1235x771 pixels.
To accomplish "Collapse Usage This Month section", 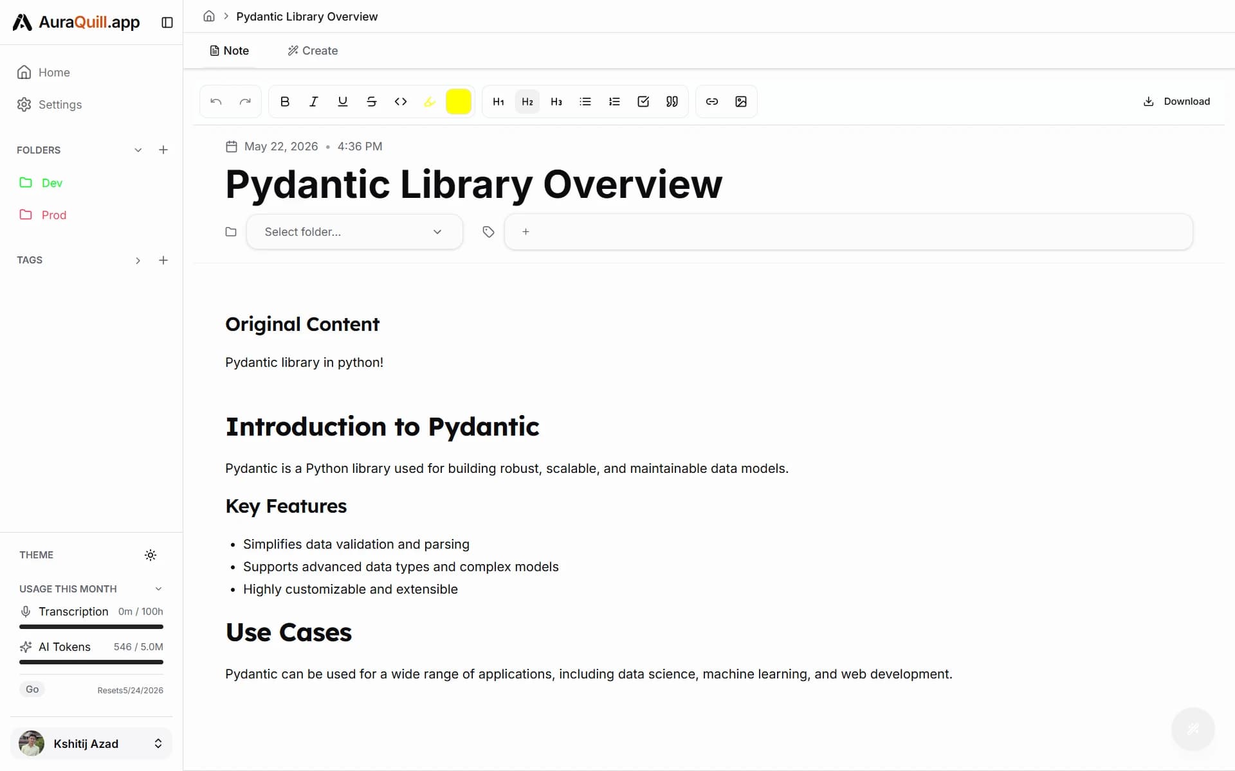I will click(x=158, y=589).
